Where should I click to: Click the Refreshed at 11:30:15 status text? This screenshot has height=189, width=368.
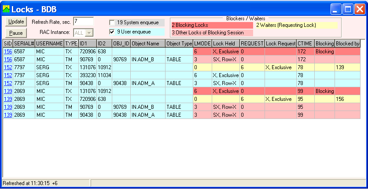30,183
